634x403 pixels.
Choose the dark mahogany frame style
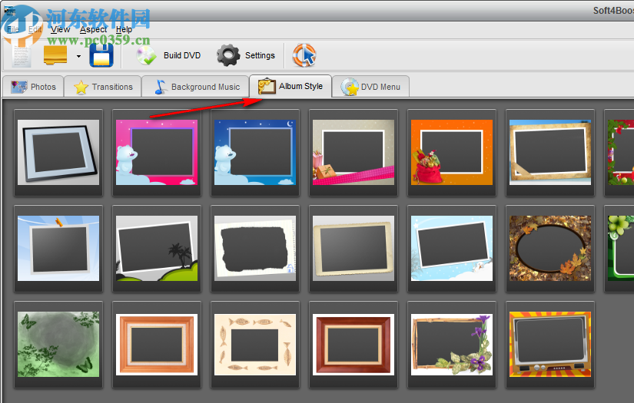click(354, 345)
